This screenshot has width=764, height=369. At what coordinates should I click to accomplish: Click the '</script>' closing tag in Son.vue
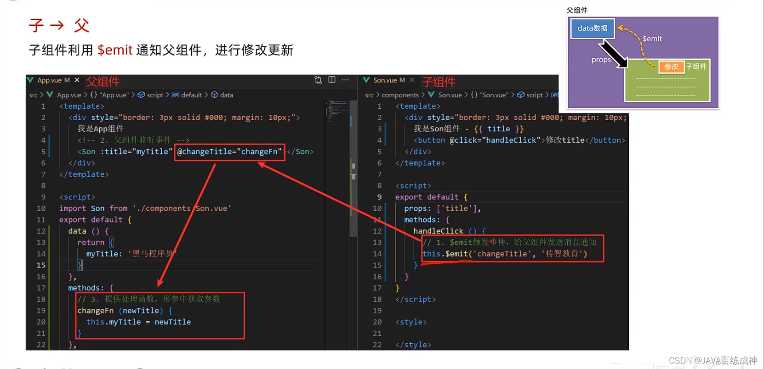pyautogui.click(x=416, y=299)
